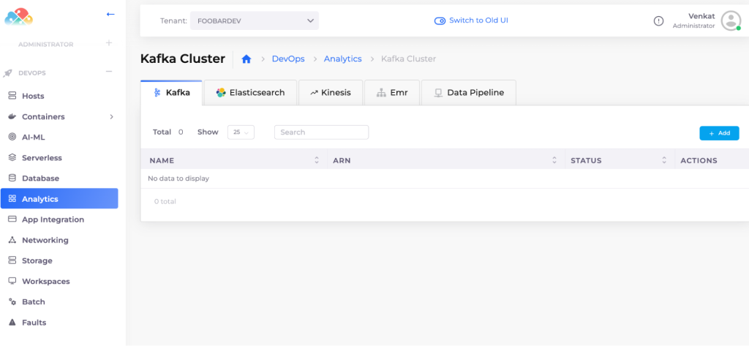749x346 pixels.
Task: Open the Show 25 page size dropdown
Action: coord(241,132)
